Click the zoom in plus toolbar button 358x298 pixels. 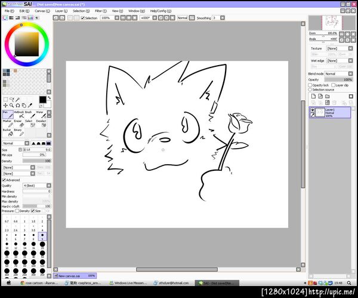pos(129,17)
